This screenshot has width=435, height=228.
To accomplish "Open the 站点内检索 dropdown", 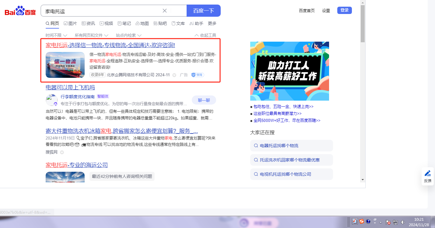I will 129,36.
